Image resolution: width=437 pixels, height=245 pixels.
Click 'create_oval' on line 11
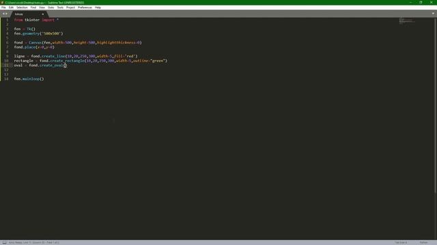(x=51, y=65)
